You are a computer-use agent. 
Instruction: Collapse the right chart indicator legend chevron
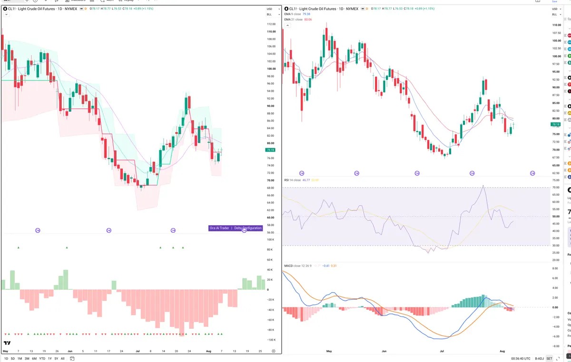pyautogui.click(x=286, y=25)
